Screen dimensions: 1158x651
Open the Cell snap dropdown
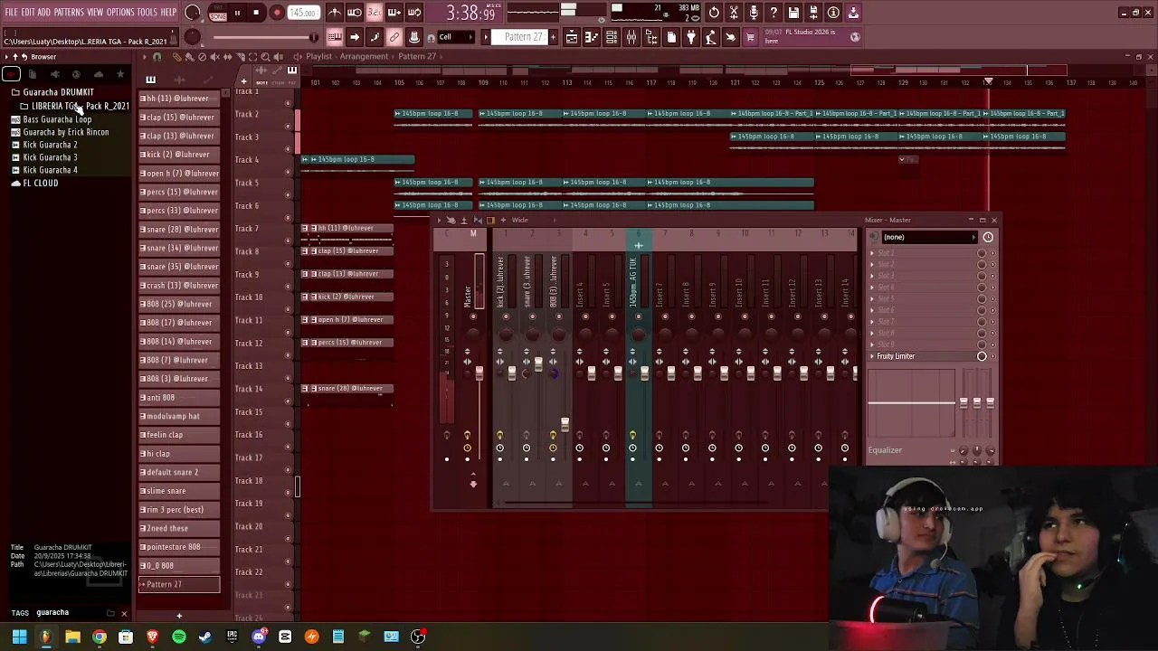[x=457, y=37]
